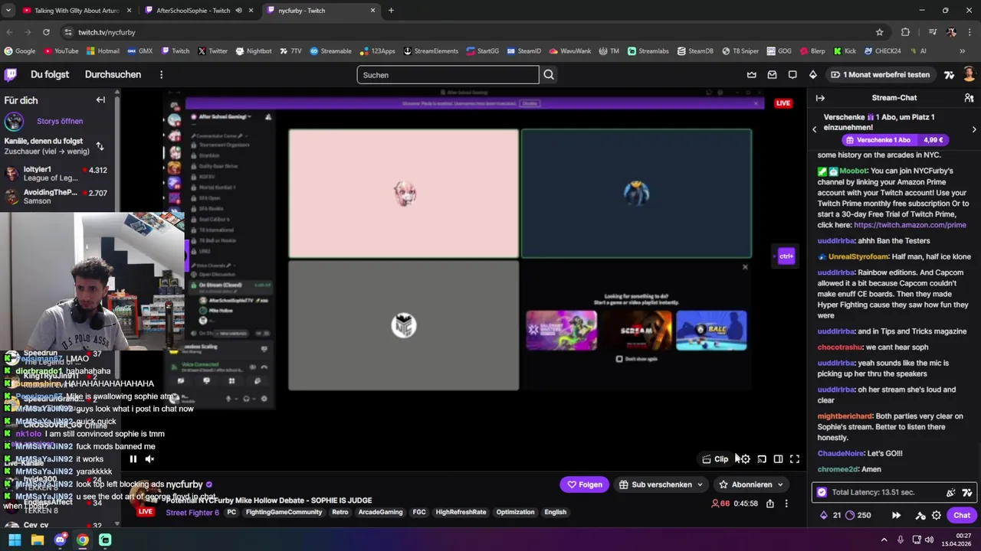Open 'Du folgst' navigation item

tap(50, 74)
